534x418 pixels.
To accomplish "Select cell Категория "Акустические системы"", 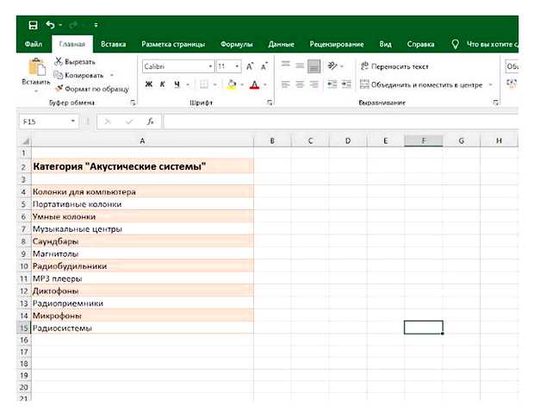I will coord(142,166).
